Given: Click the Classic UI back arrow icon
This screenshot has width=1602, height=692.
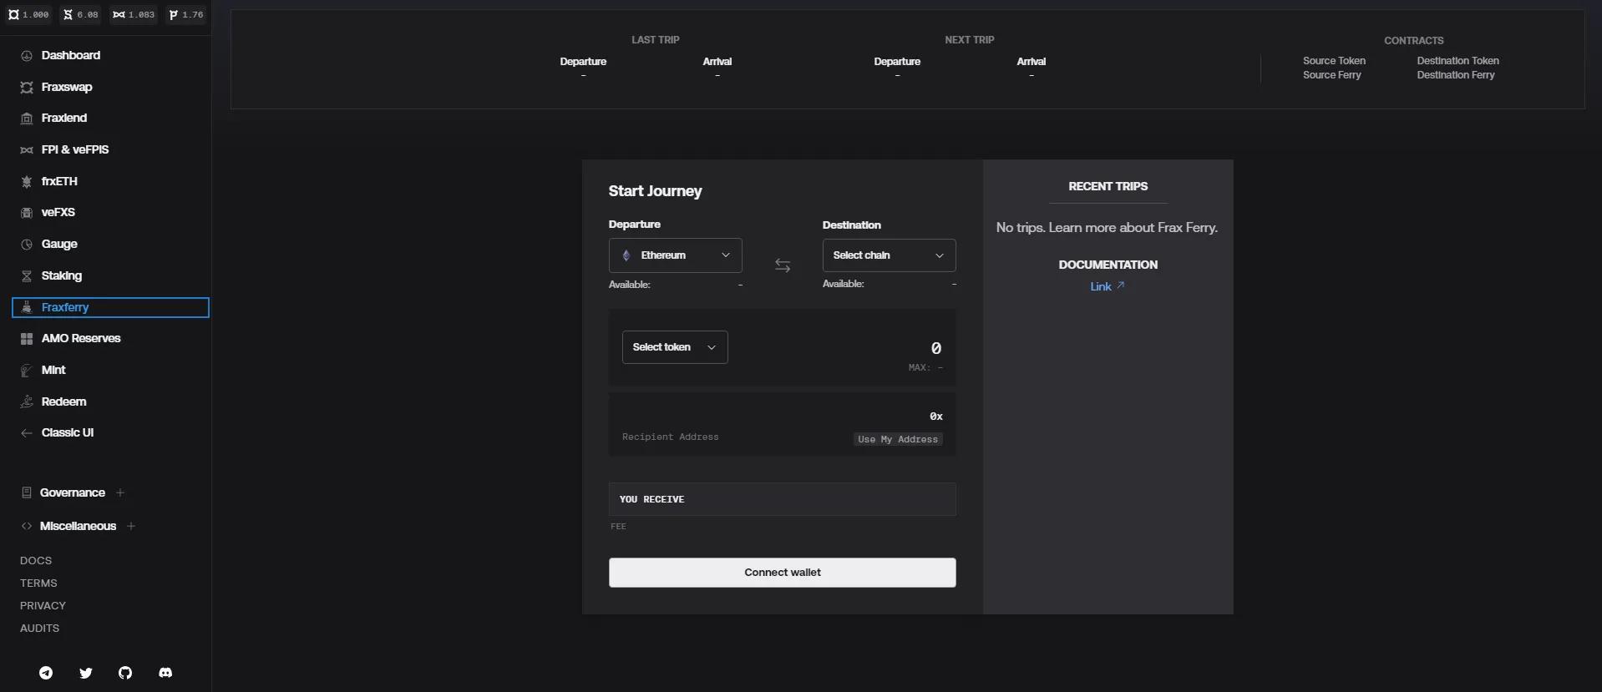Looking at the screenshot, I should pos(27,433).
